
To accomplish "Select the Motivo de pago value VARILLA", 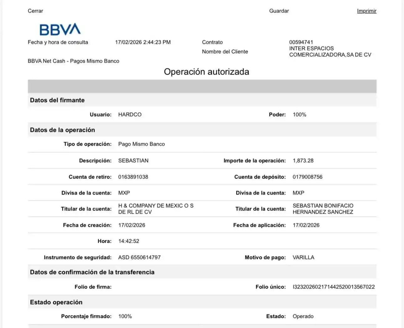I will tap(303, 258).
